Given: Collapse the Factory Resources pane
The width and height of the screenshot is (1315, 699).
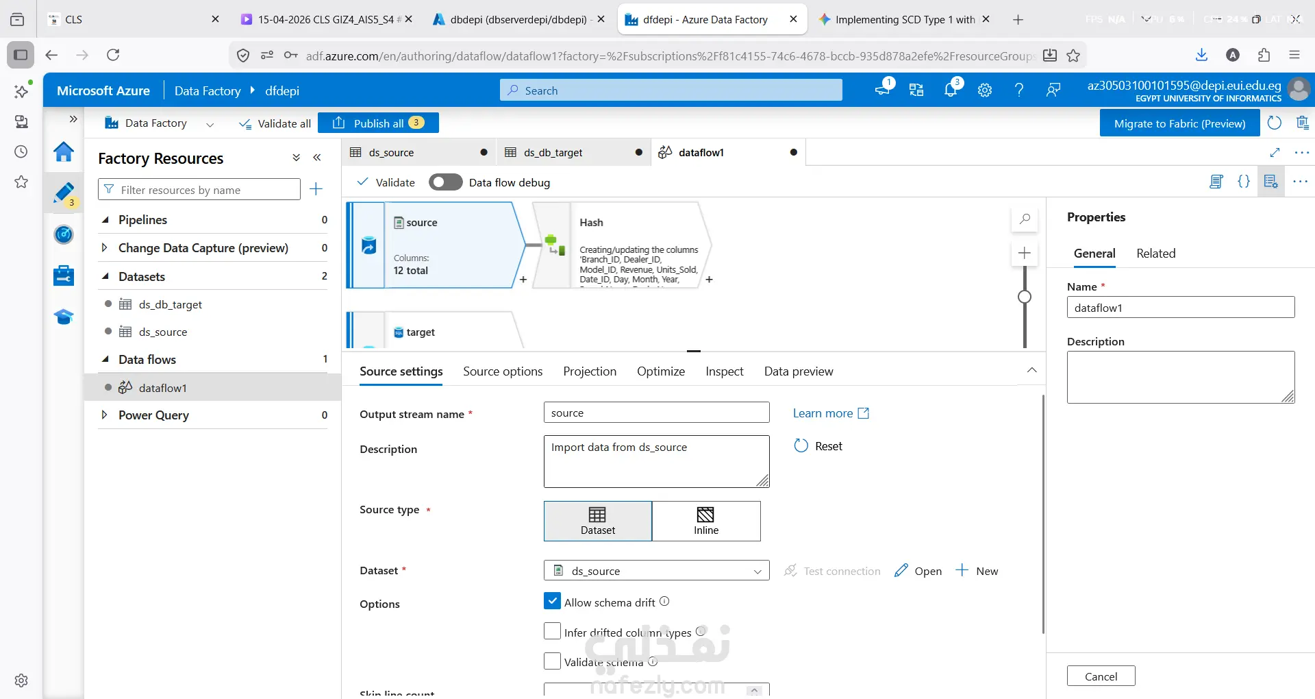Looking at the screenshot, I should coord(317,158).
